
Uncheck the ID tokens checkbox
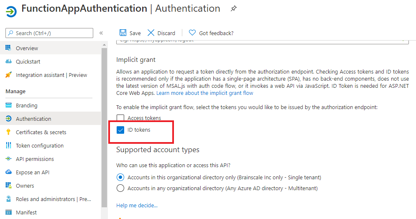[120, 130]
